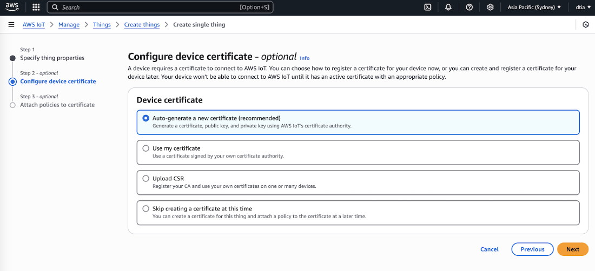Launch CloudShell terminal icon
595x271 pixels.
(427, 7)
